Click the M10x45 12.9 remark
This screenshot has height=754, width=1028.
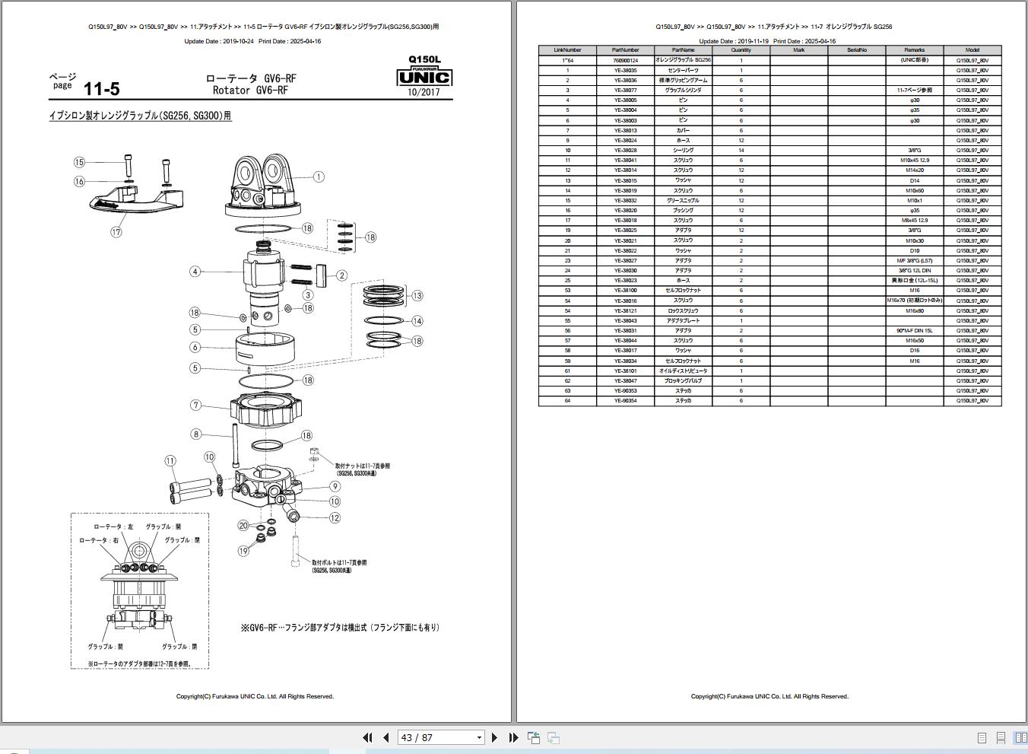tap(915, 161)
